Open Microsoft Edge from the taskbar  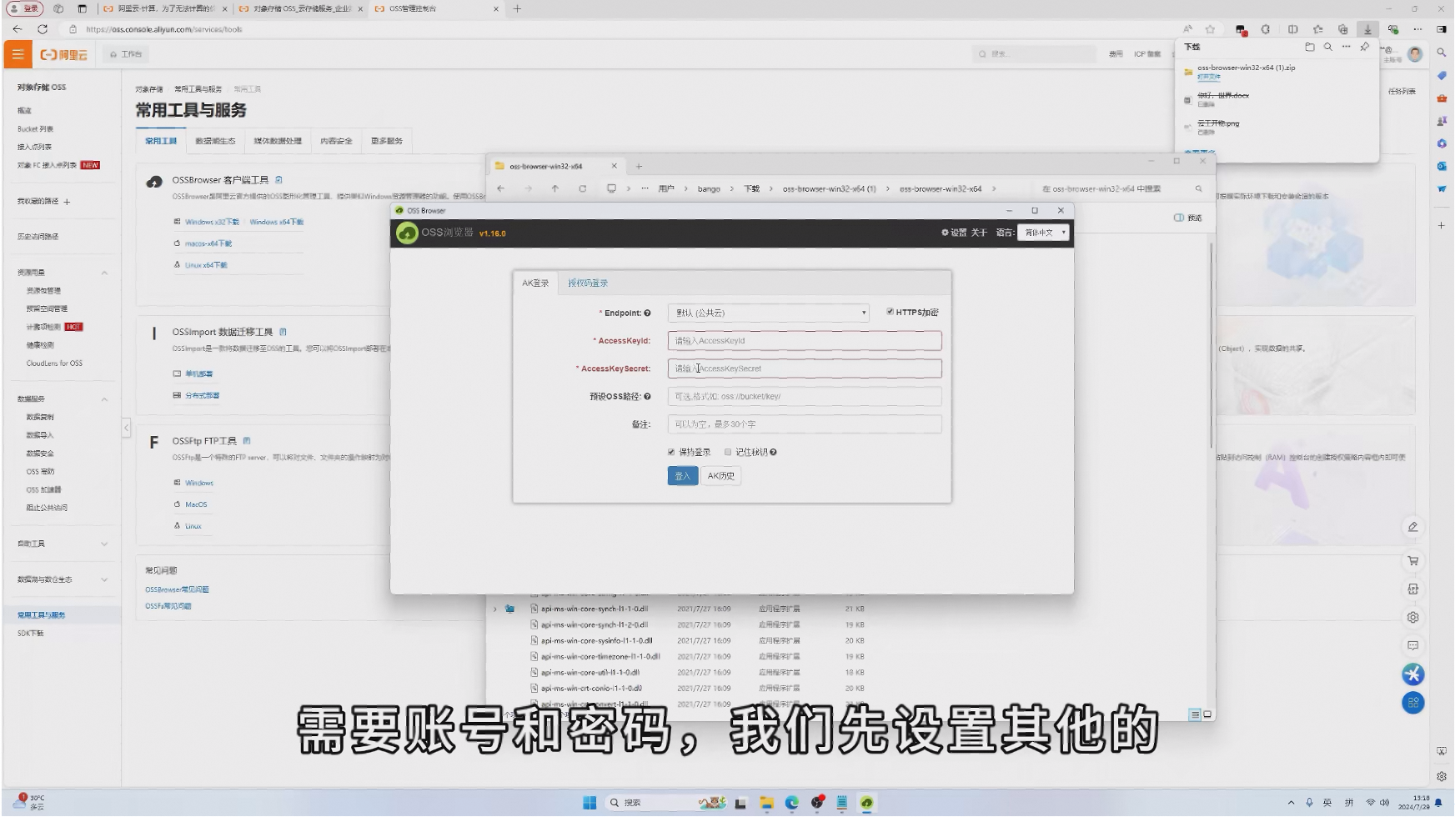click(x=791, y=803)
